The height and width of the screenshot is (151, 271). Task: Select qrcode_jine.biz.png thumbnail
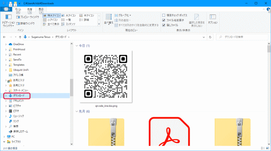click(x=106, y=77)
